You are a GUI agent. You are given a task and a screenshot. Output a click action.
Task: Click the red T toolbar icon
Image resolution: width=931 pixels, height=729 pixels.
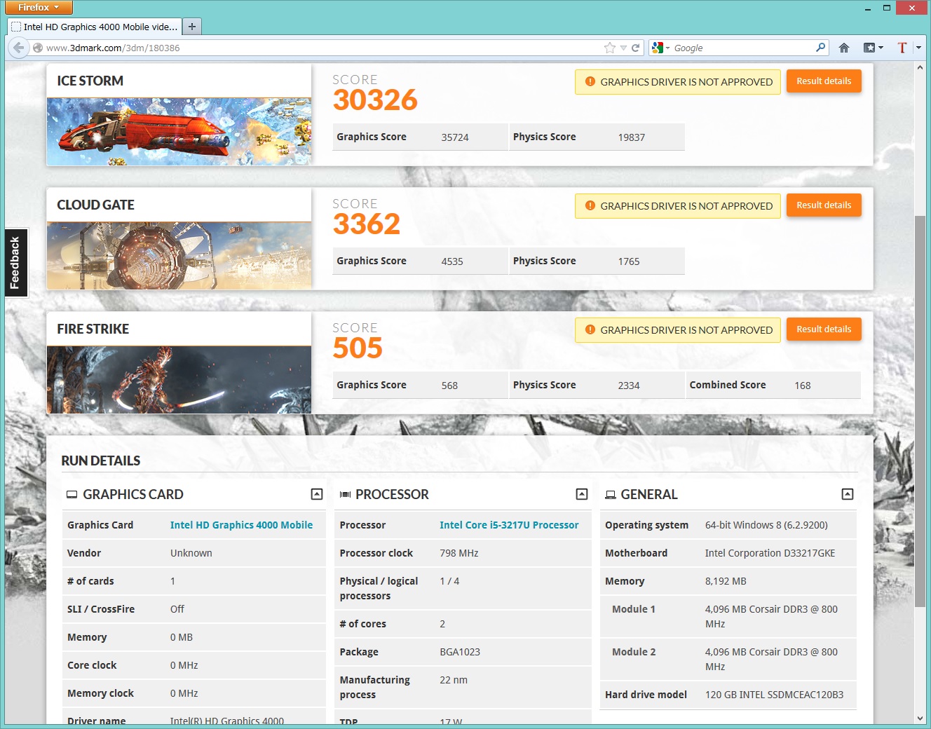click(x=902, y=48)
